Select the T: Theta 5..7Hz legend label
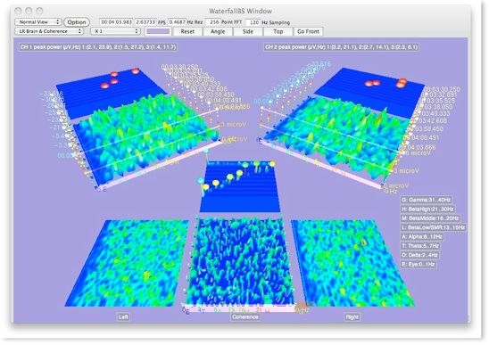 point(420,246)
